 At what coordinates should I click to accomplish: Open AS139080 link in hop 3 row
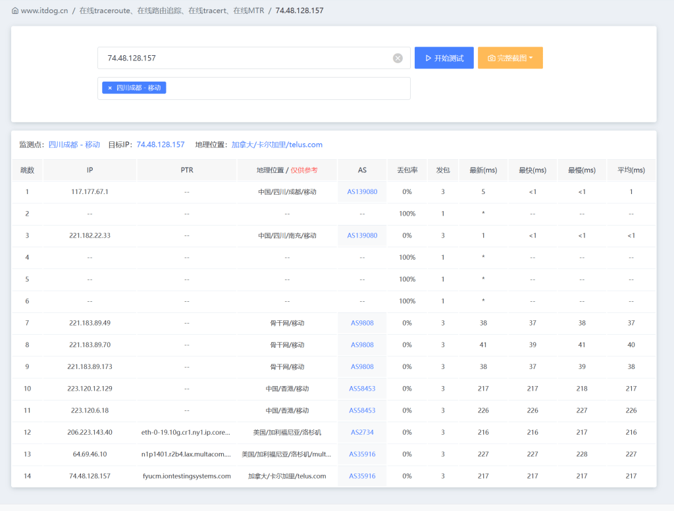[x=363, y=235]
